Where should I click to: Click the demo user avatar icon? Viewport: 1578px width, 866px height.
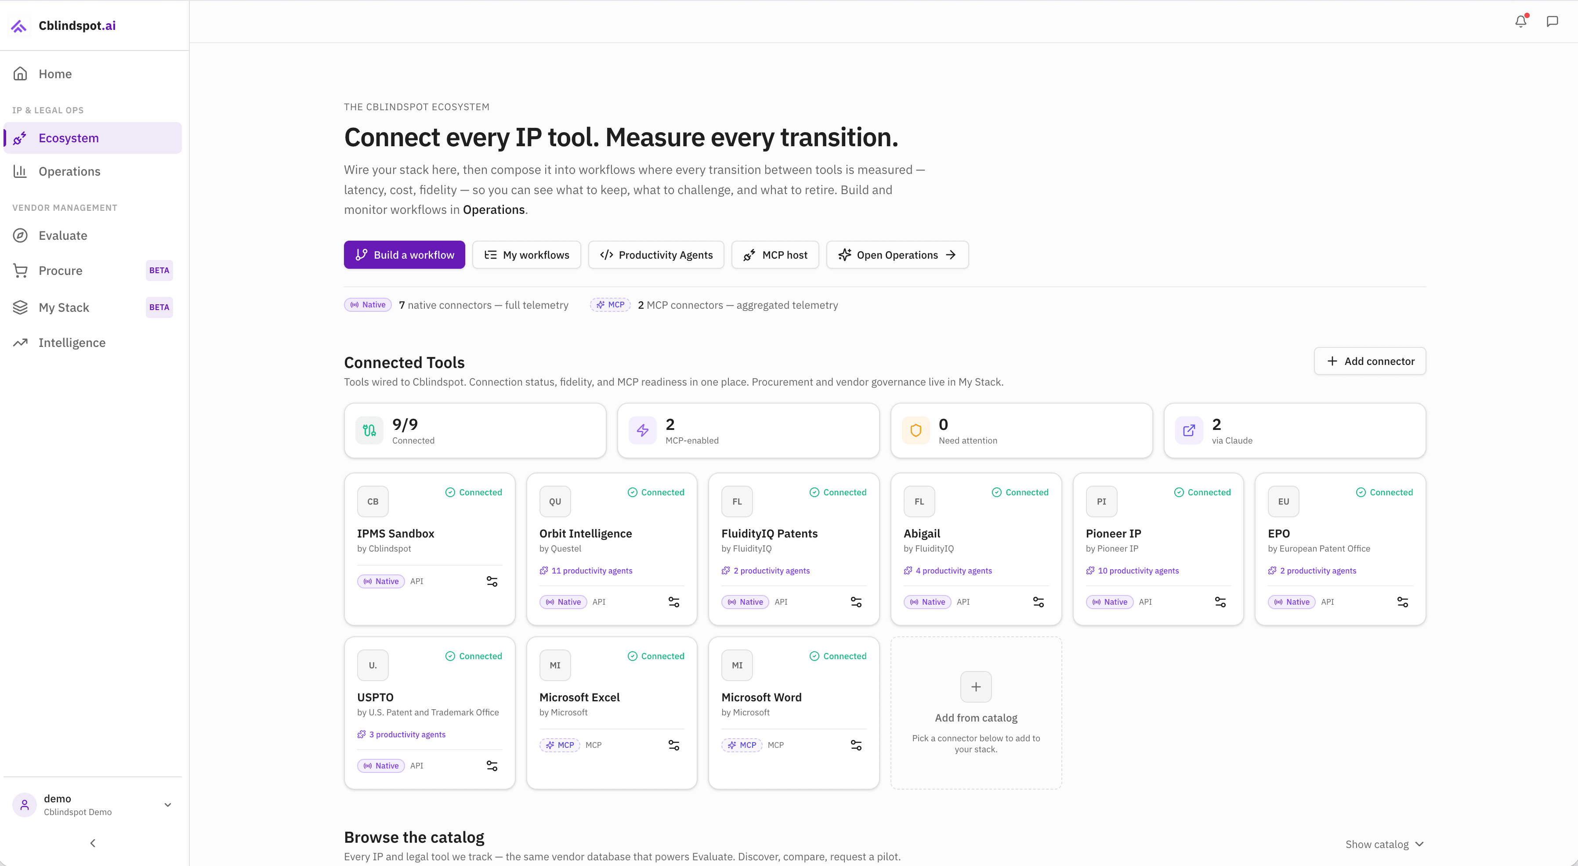coord(25,805)
